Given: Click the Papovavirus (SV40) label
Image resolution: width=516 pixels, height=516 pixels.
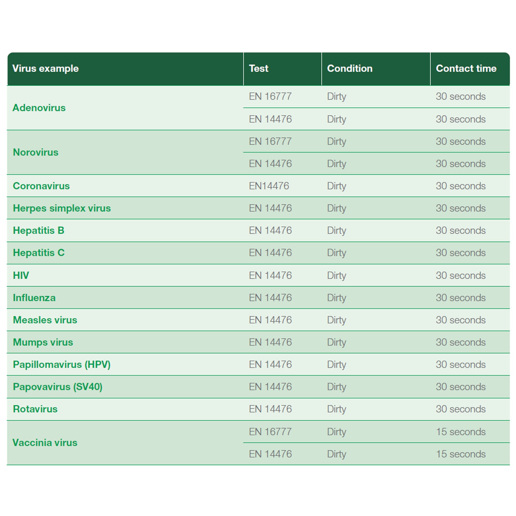Looking at the screenshot, I should point(58,387).
